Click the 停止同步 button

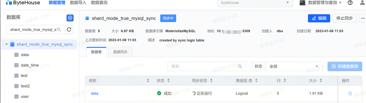point(345,18)
